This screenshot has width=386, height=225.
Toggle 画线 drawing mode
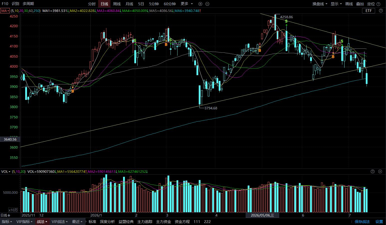click(349, 4)
